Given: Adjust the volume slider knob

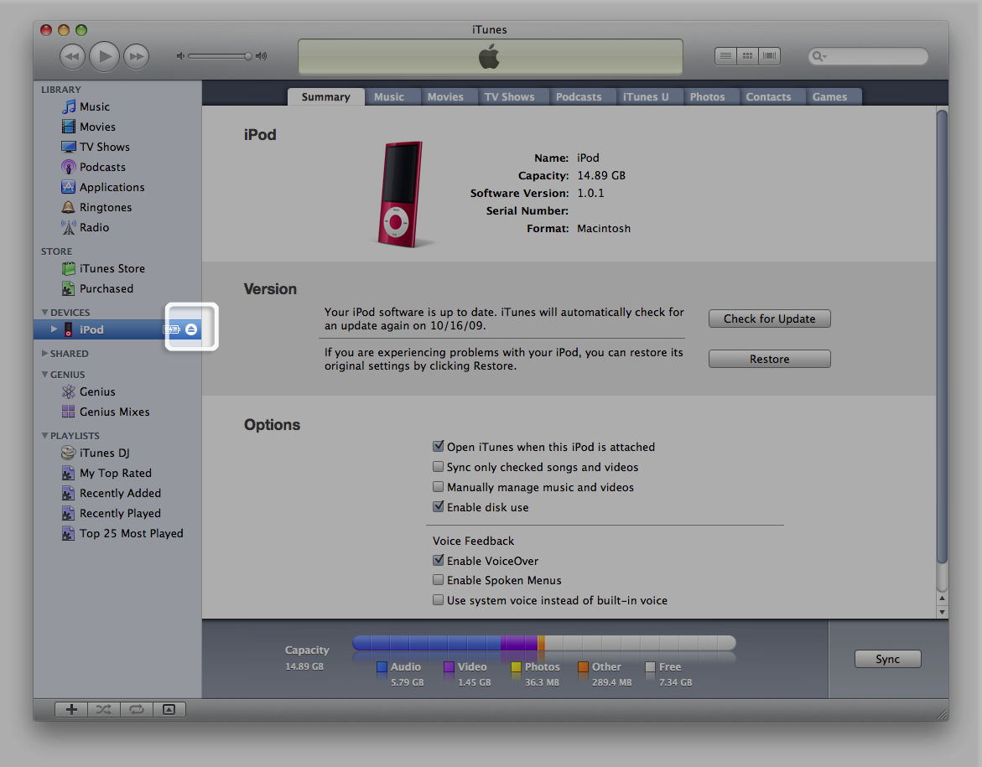Looking at the screenshot, I should coord(248,56).
